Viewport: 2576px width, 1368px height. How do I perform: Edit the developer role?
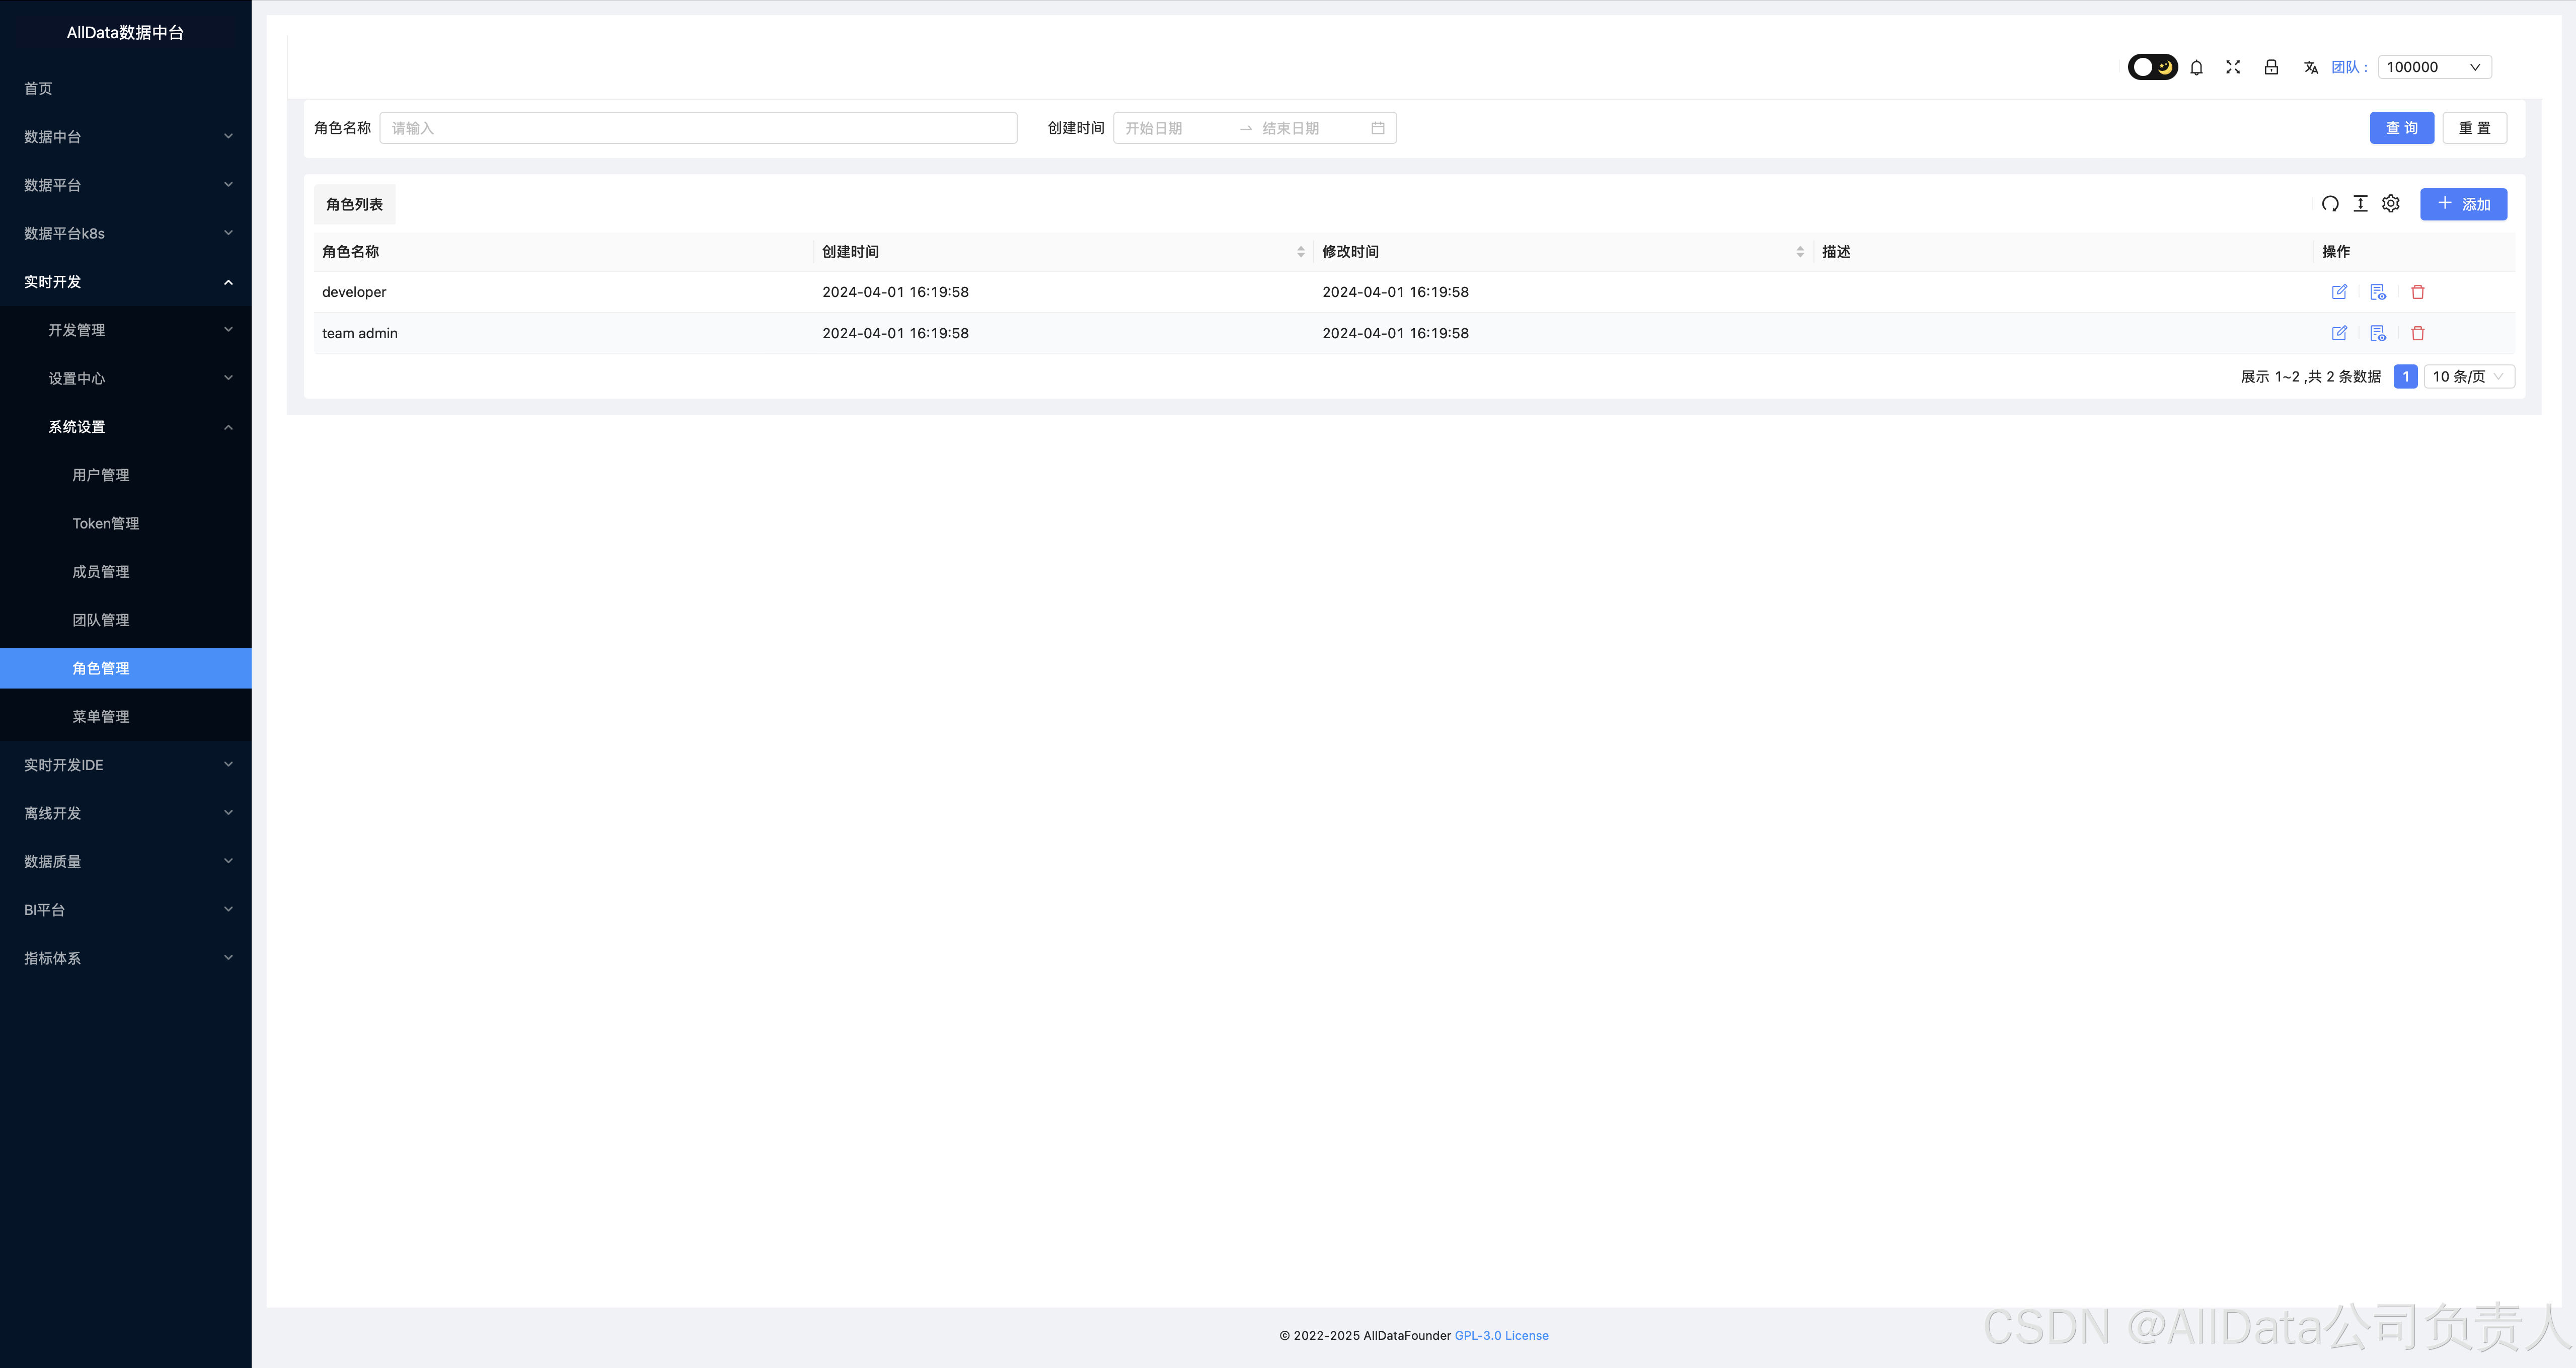2339,292
